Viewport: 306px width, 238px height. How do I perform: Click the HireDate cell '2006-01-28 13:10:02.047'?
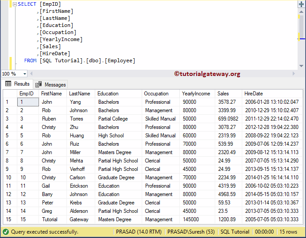(272, 102)
